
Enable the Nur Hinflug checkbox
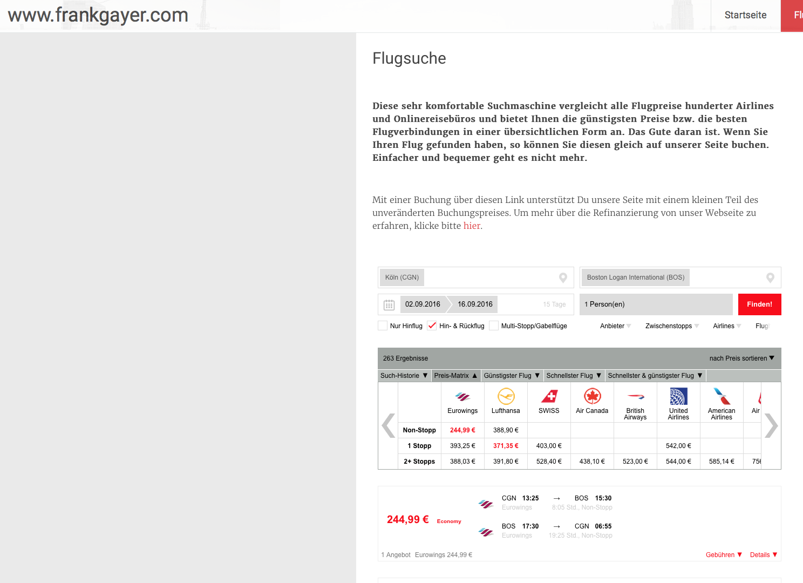click(383, 326)
